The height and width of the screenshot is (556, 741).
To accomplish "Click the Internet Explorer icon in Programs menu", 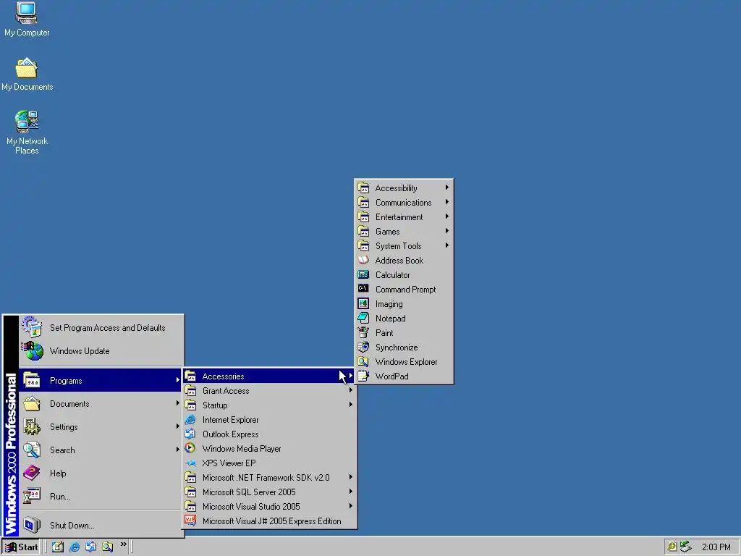I will click(x=190, y=419).
